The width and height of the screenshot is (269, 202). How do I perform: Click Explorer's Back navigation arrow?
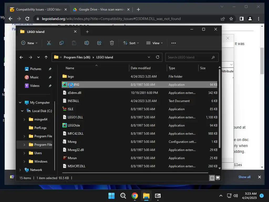coord(21,57)
